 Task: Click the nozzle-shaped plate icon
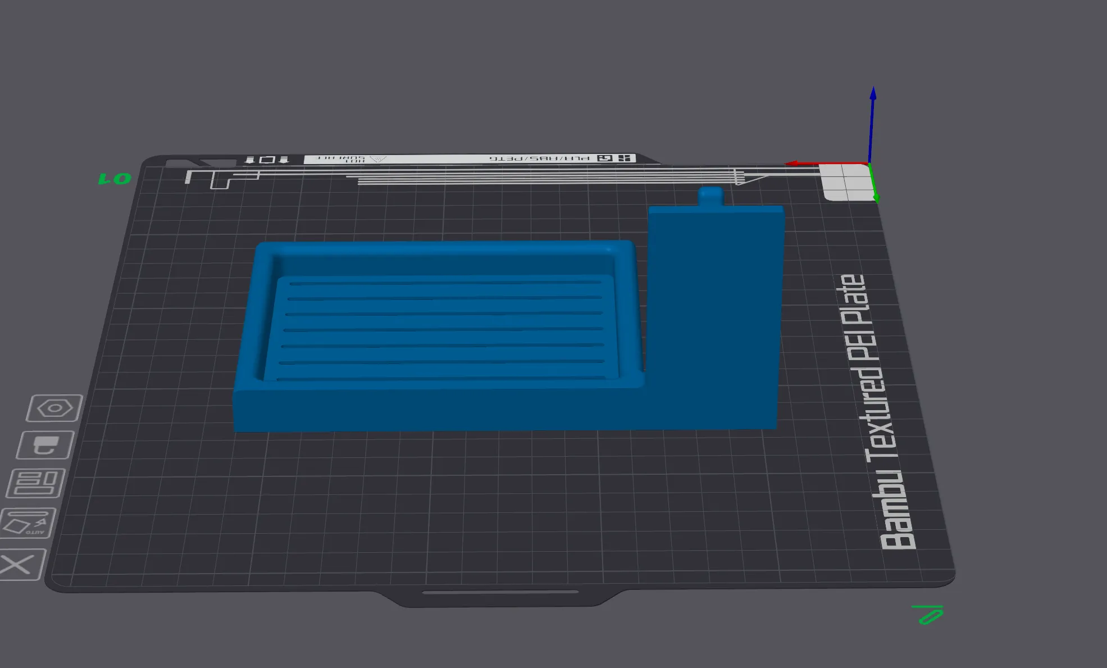pos(45,445)
